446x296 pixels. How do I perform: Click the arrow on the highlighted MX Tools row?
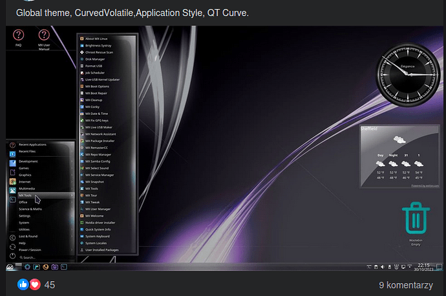pos(72,195)
